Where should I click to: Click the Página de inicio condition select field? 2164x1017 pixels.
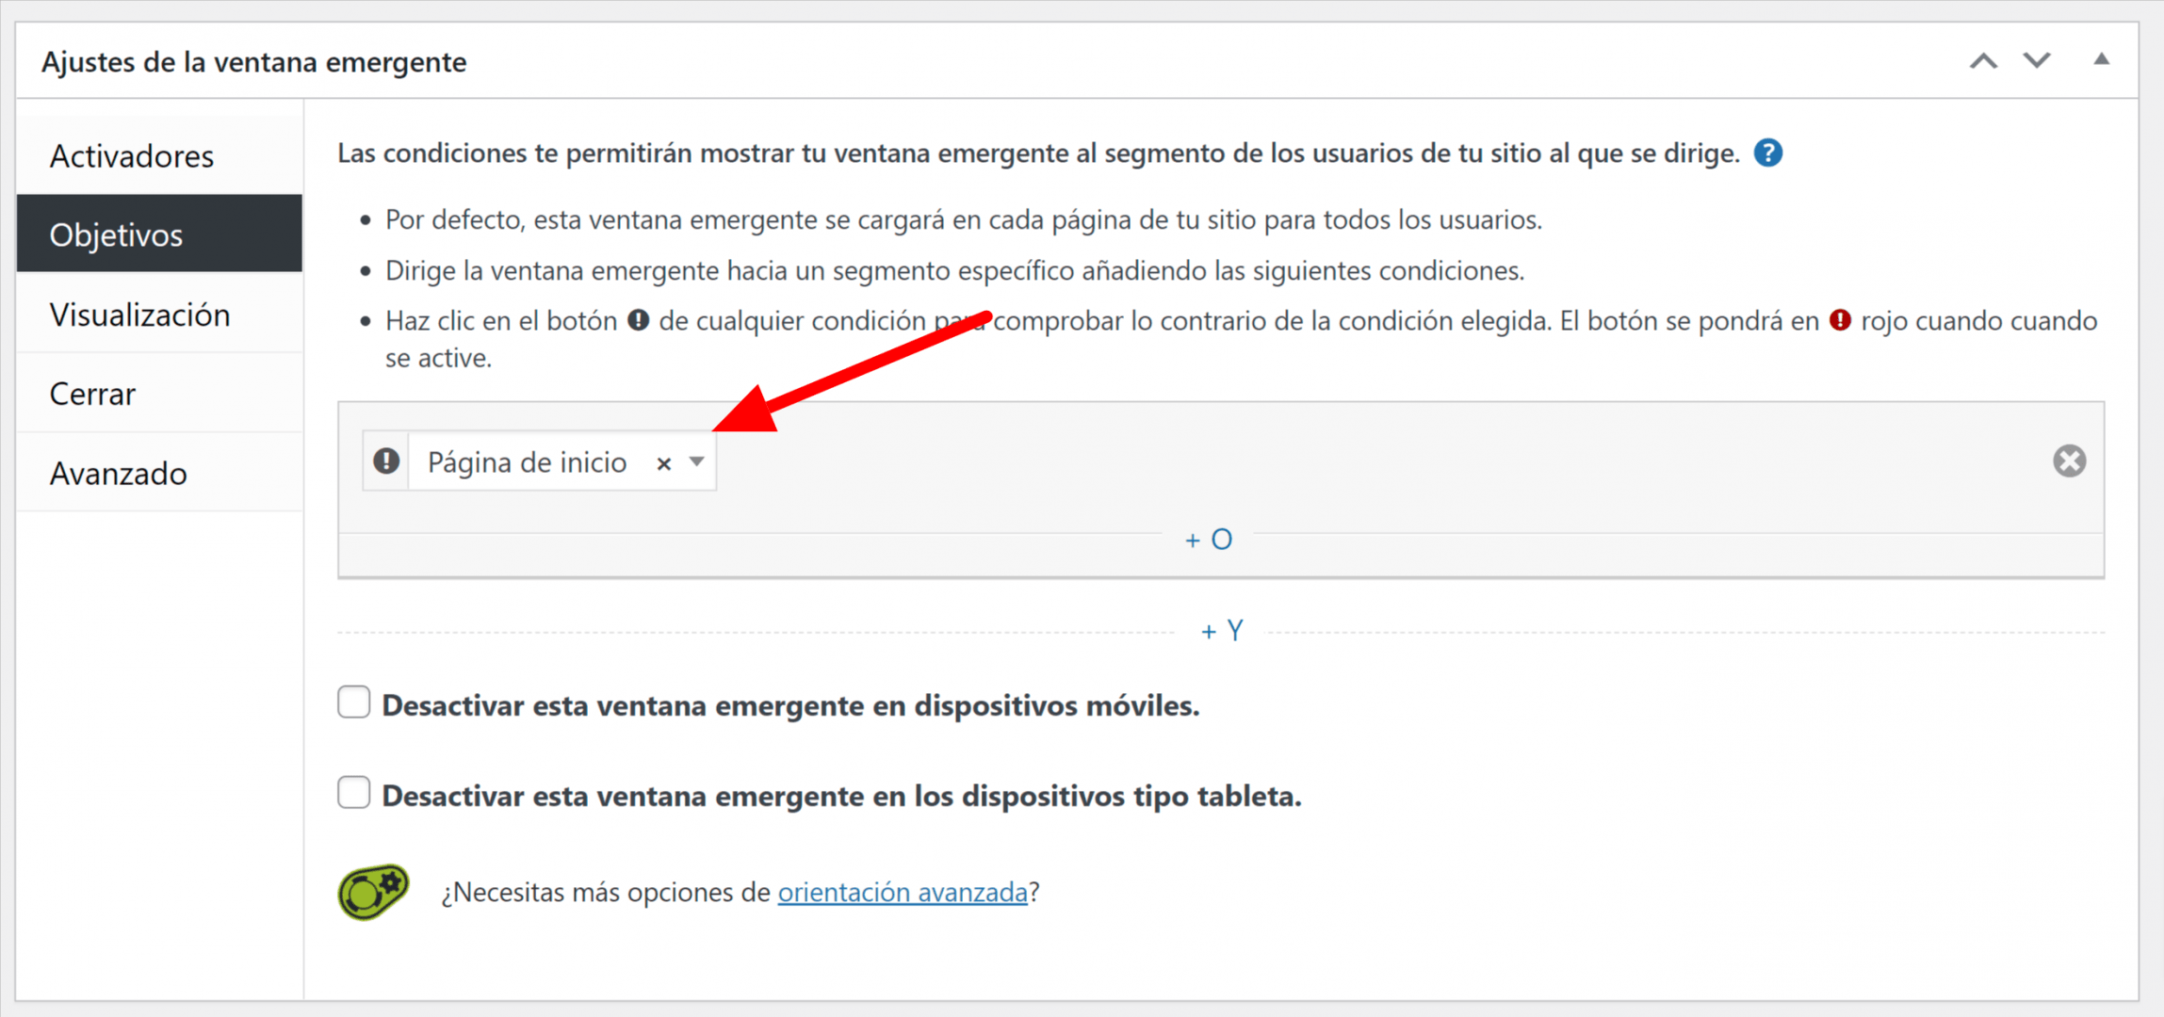click(x=561, y=461)
